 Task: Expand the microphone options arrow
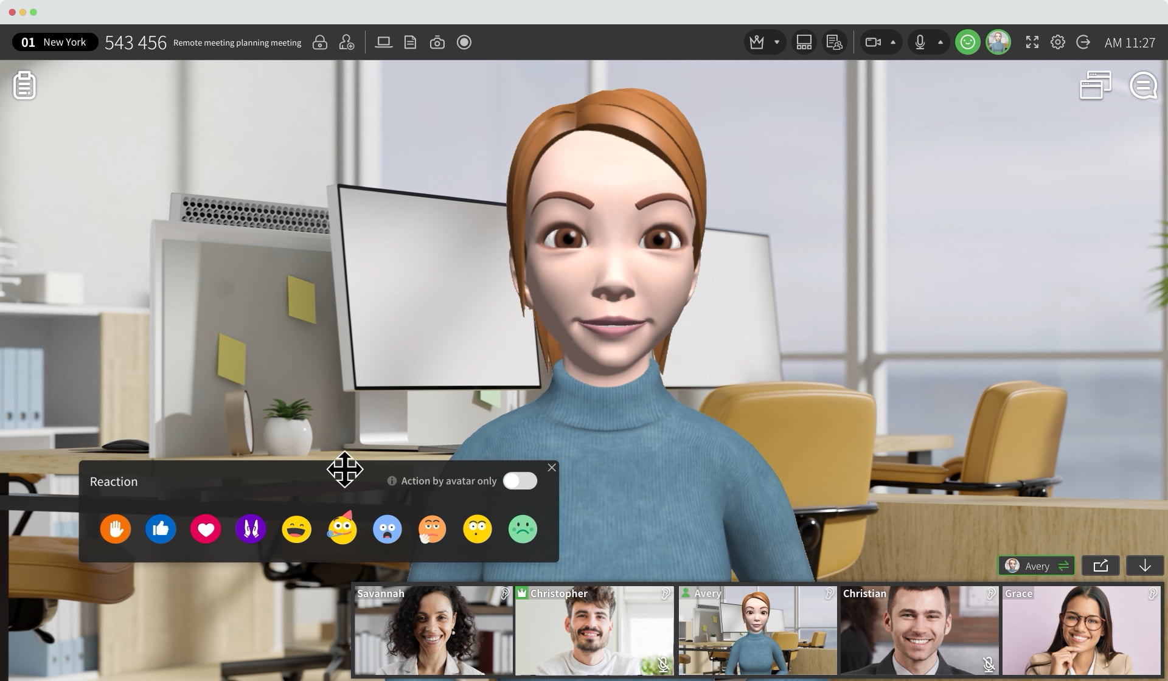click(x=940, y=42)
